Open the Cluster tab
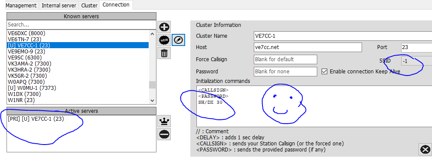432x158 pixels. 89,6
